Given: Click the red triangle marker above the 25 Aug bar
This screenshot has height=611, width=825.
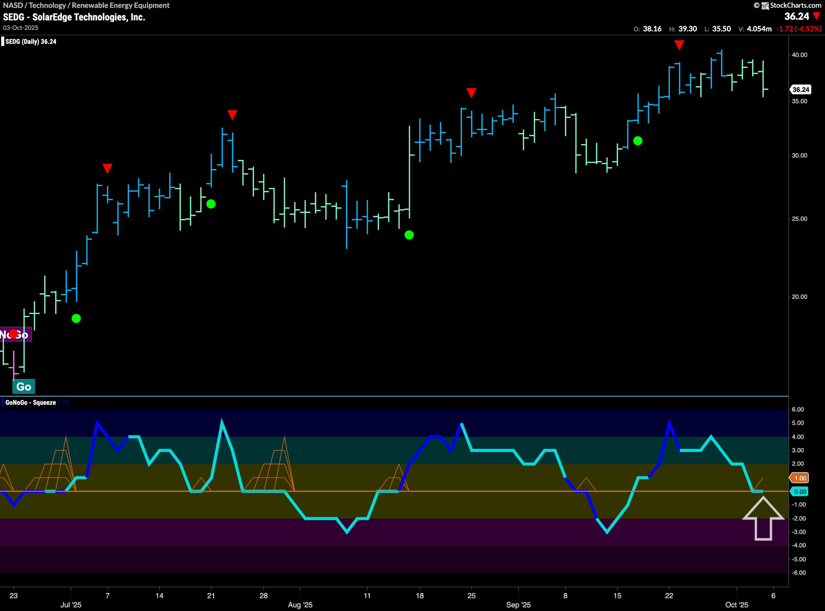Looking at the screenshot, I should [x=471, y=93].
